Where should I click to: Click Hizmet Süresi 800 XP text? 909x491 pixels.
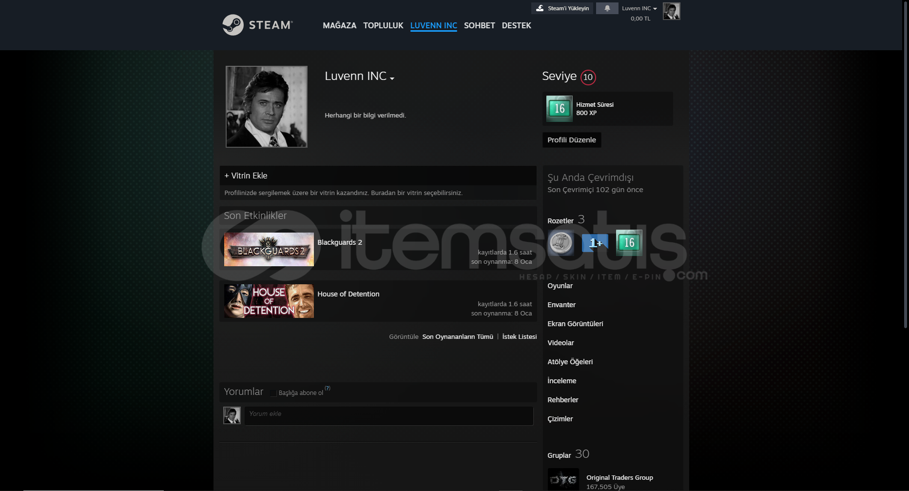point(595,109)
